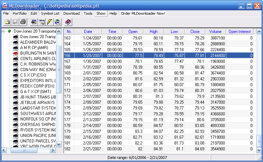Select SOUTHWEST AIRLIN tree item
This screenshot has width=263, height=162.
pyautogui.click(x=38, y=114)
